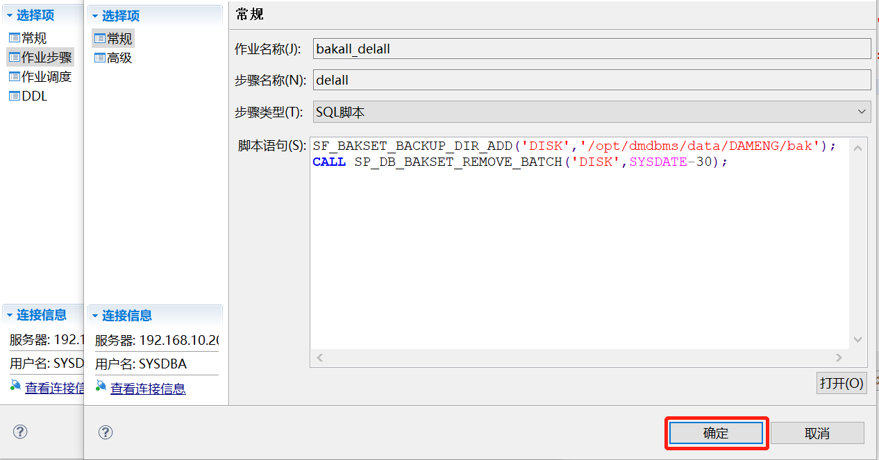
Task: Click 作业步骤 table icon in back window
Action: coord(14,58)
